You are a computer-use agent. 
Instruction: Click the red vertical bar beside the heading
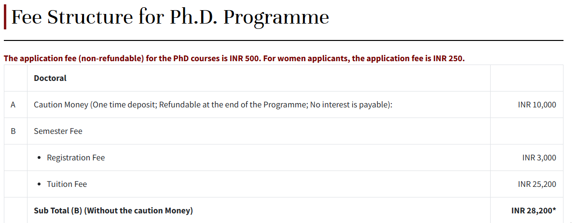tap(5, 18)
